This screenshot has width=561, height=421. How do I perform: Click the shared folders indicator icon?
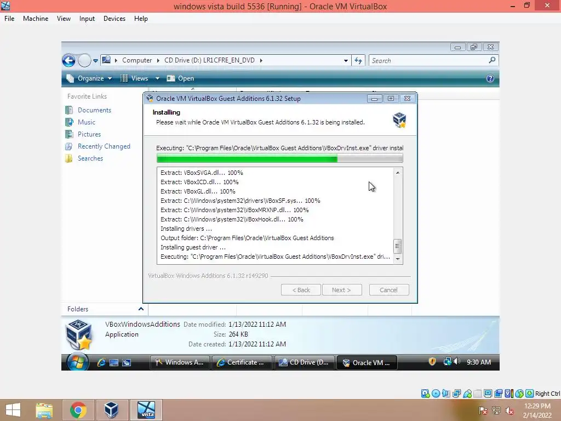pyautogui.click(x=478, y=394)
